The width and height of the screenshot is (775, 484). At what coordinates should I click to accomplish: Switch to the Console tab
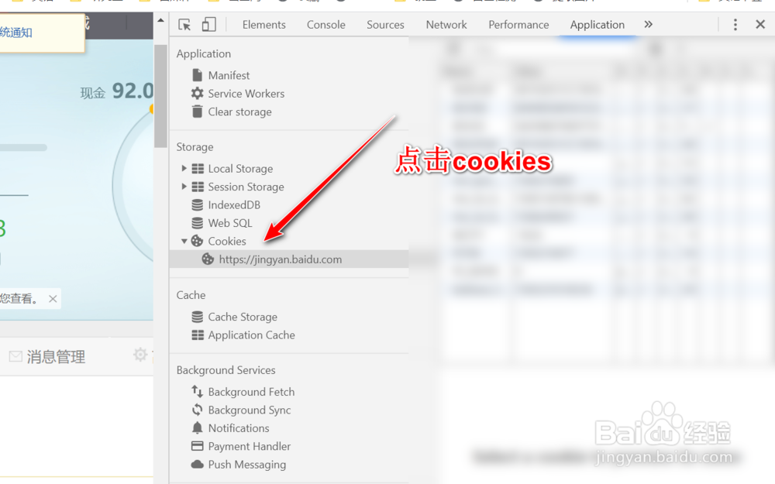pyautogui.click(x=325, y=25)
